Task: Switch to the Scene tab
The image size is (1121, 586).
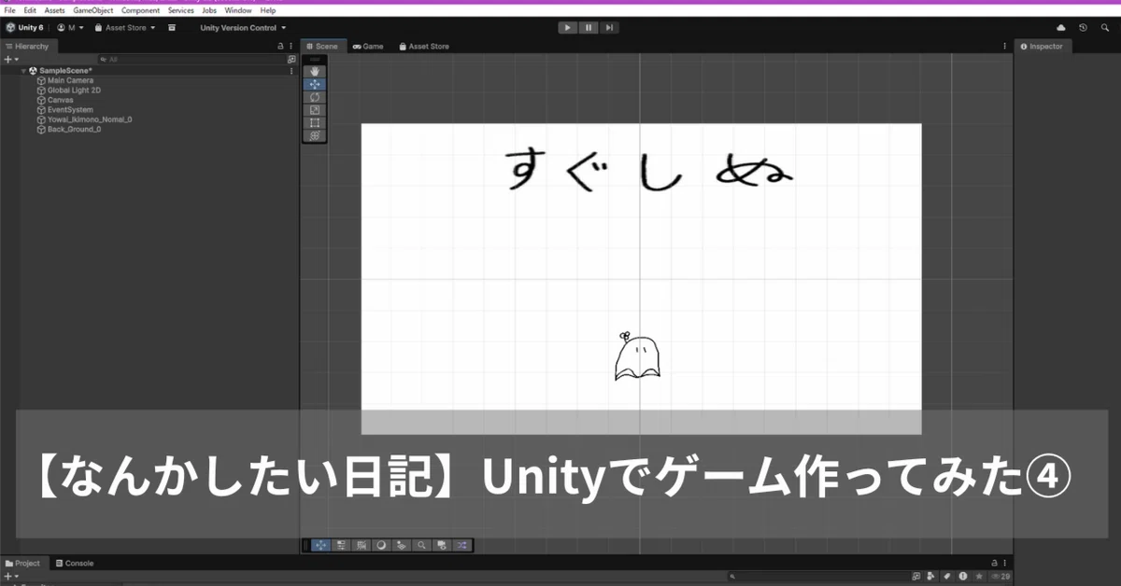Action: tap(322, 46)
